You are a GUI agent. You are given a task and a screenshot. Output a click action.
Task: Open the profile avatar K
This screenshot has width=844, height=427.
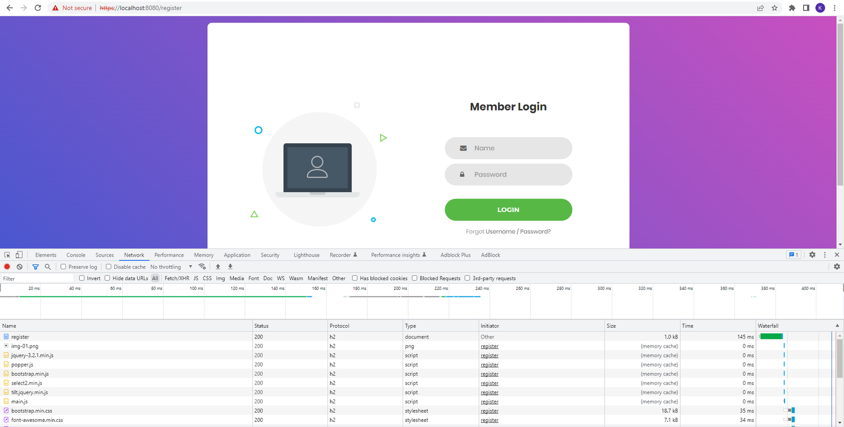pyautogui.click(x=820, y=8)
